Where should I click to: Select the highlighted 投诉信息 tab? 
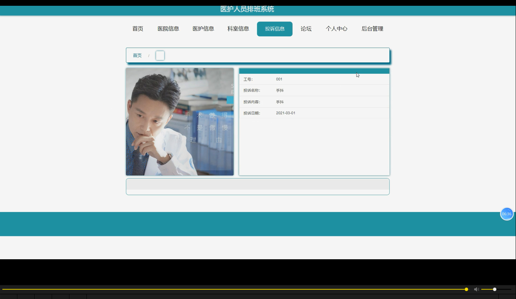click(275, 29)
